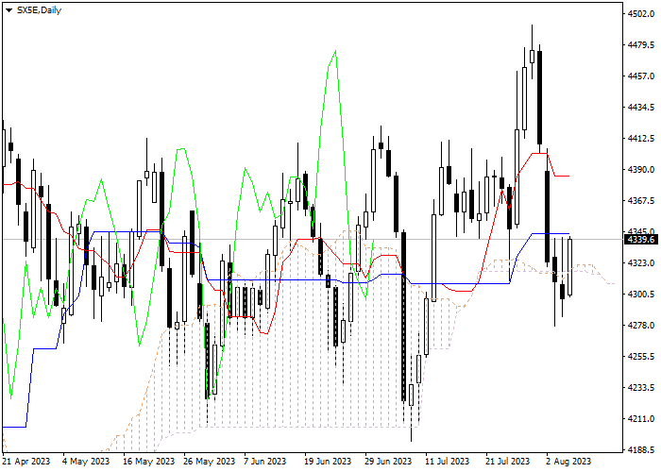The width and height of the screenshot is (661, 472).
Task: Click price level 4479.5 on the scale
Action: coord(641,45)
